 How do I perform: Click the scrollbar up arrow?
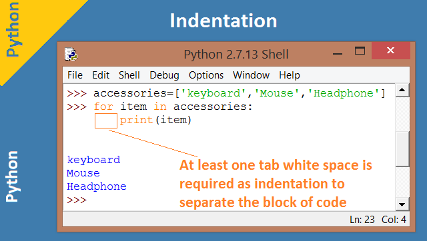402,90
